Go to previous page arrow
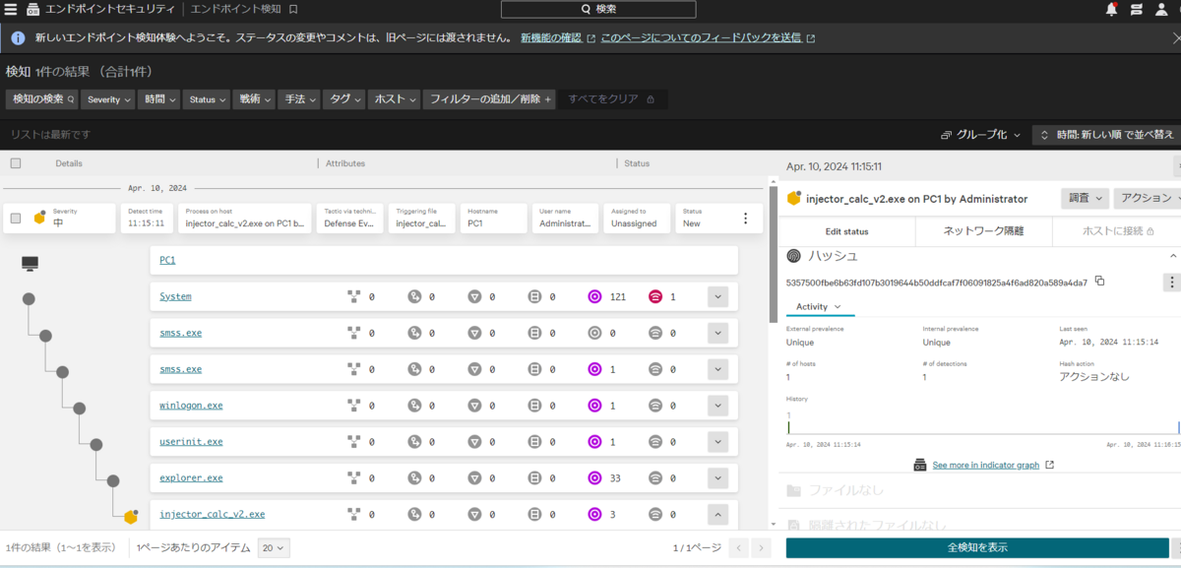Screen dimensions: 1181x568 tap(738, 547)
